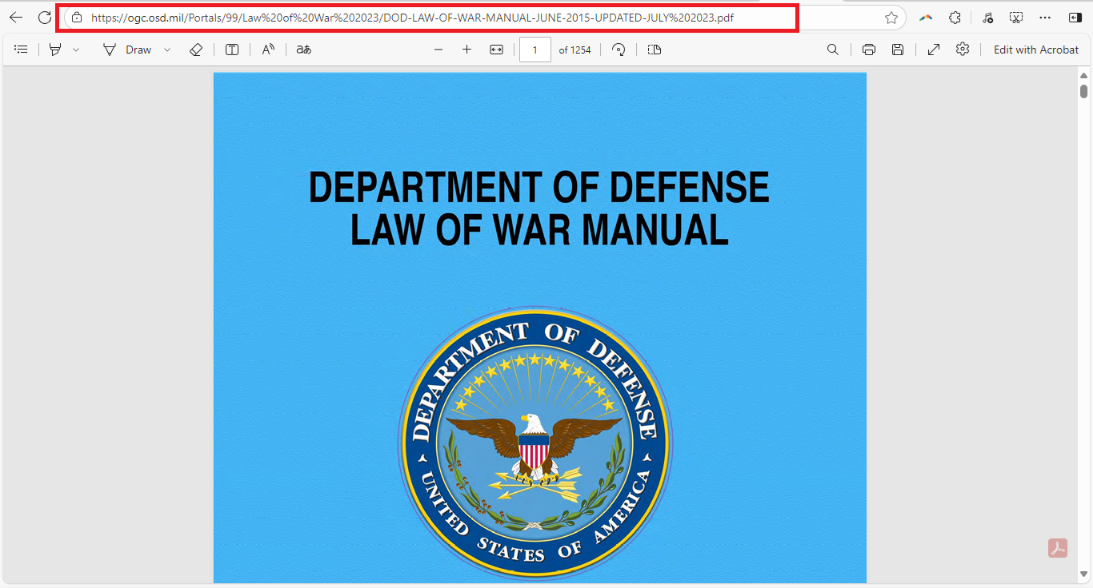Go back to the previous page
This screenshot has width=1093, height=588.
click(16, 18)
